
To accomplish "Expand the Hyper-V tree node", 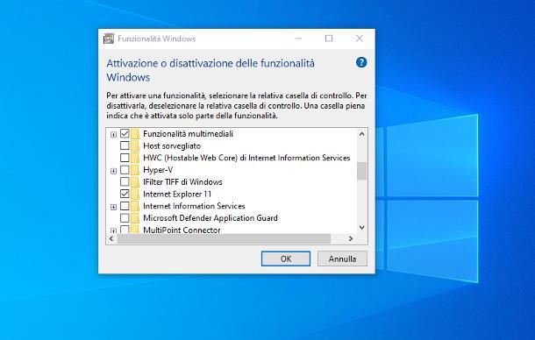I will (113, 171).
